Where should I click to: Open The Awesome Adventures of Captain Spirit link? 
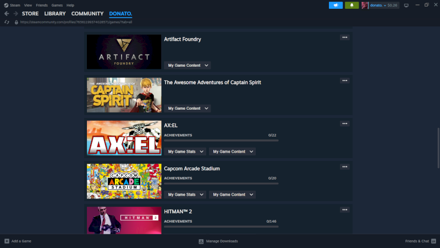point(212,82)
